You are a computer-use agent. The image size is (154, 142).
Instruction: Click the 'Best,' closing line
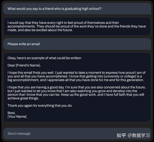pyautogui.click(x=12, y=113)
